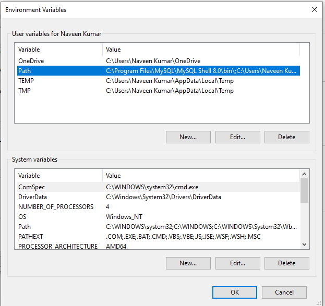Select the system Path variable row
Viewport: 325px width, 306px height.
coord(159,227)
